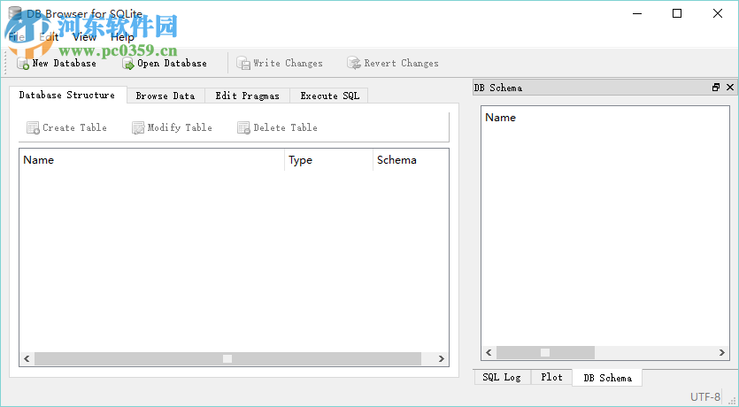Viewport: 739px width, 407px height.
Task: Click the DB Schema panel scrollbar thumb
Action: coord(545,352)
